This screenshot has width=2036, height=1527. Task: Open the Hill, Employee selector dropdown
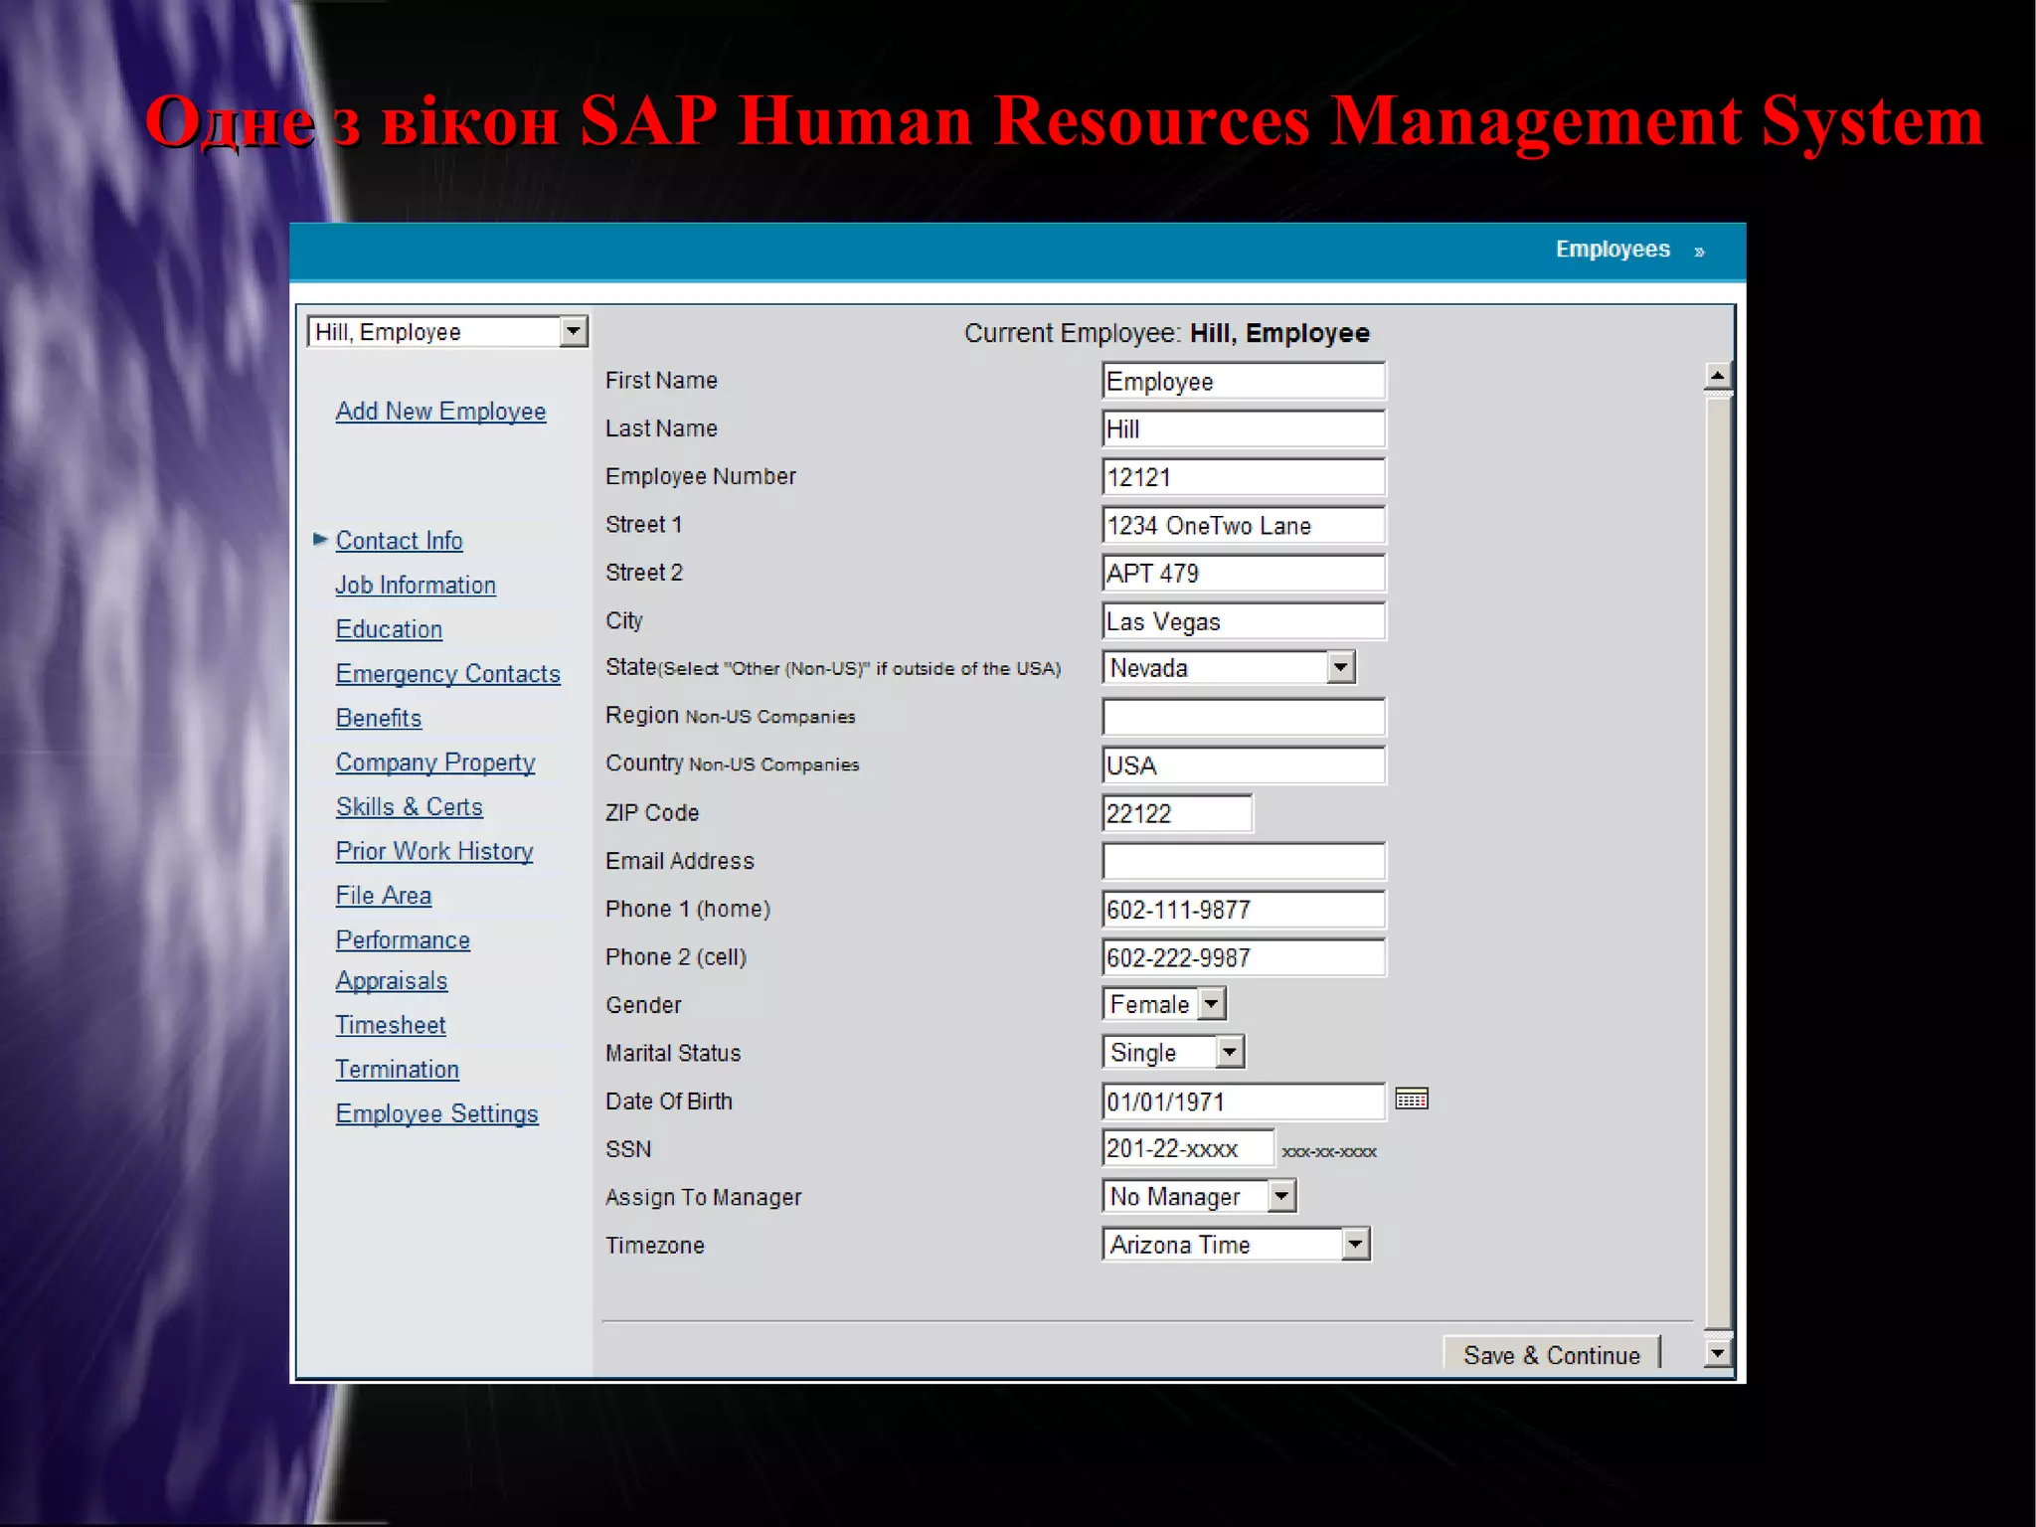(573, 331)
